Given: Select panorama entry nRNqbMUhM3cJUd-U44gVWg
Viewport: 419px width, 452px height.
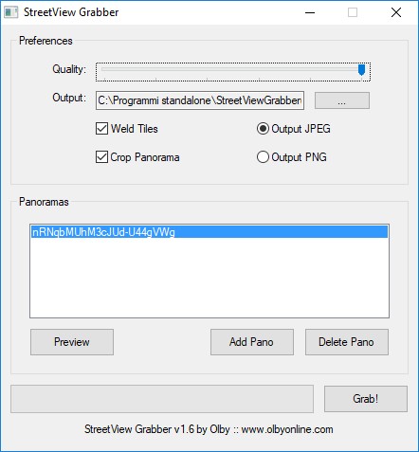Looking at the screenshot, I should (x=209, y=232).
